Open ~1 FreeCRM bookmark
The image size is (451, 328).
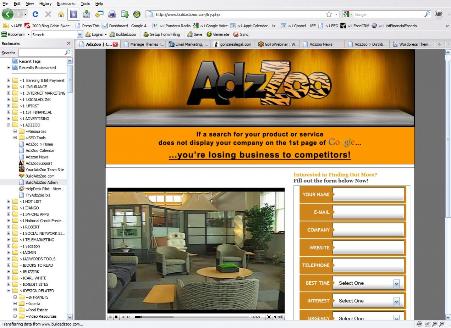point(355,26)
